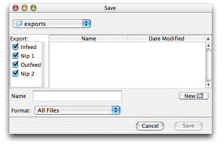
Task: Click the New folder button
Action: coord(194,96)
